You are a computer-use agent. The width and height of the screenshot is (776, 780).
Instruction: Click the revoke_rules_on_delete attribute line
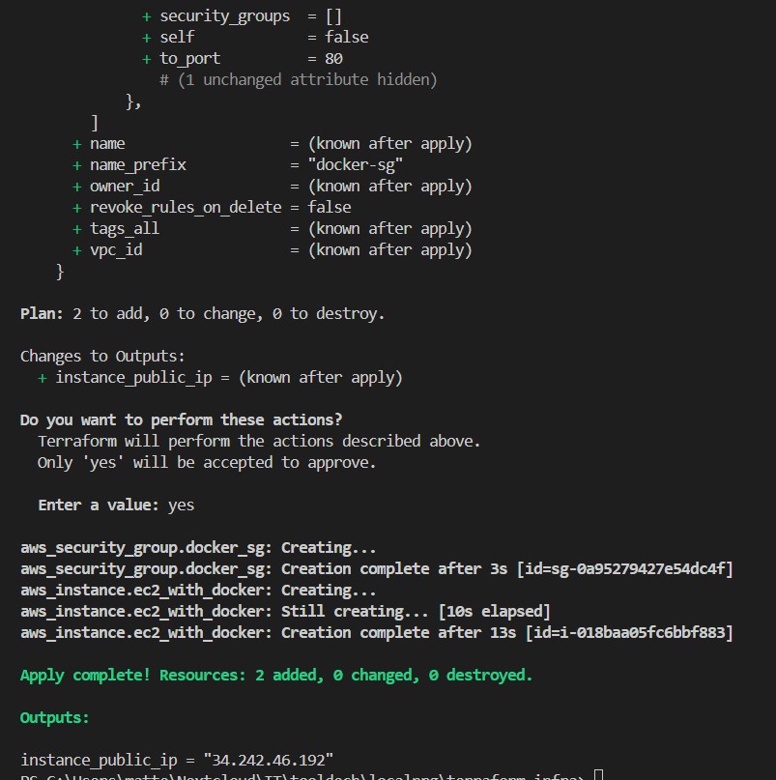coord(212,207)
